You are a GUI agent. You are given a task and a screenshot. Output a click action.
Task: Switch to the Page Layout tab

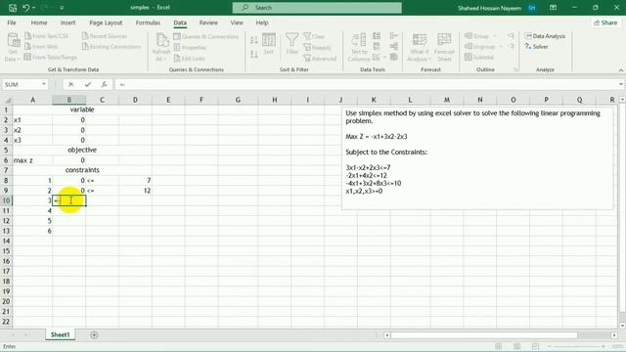[106, 22]
